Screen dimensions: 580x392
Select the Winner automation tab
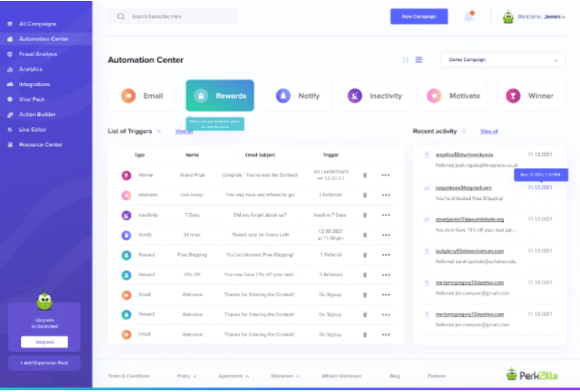[532, 96]
